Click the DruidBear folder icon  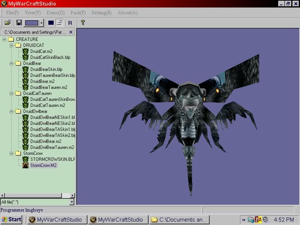(x=18, y=63)
